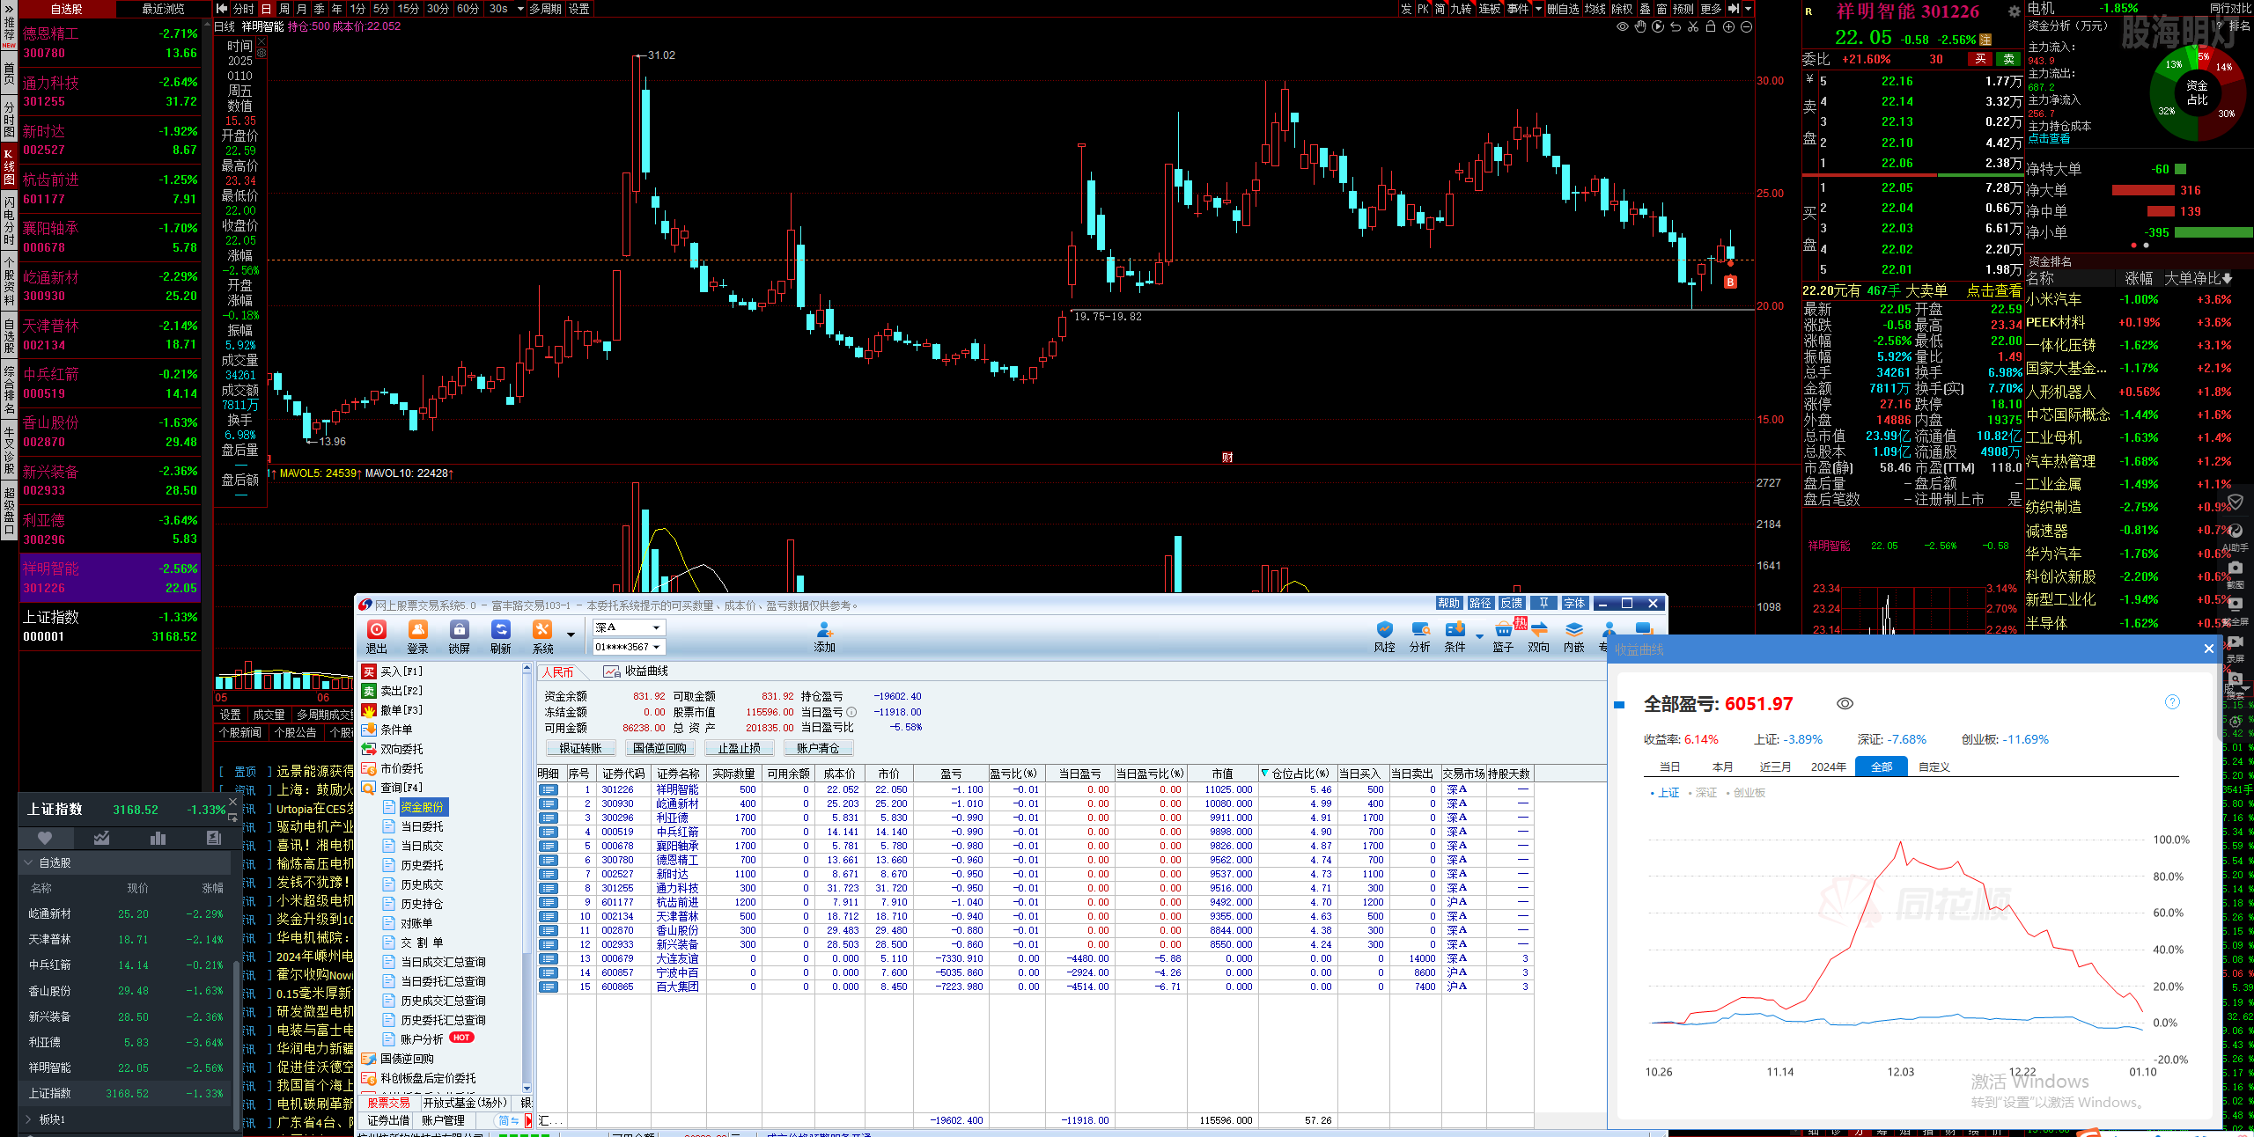Switch to 分时 intraday chart tab
This screenshot has width=2254, height=1137.
(243, 9)
